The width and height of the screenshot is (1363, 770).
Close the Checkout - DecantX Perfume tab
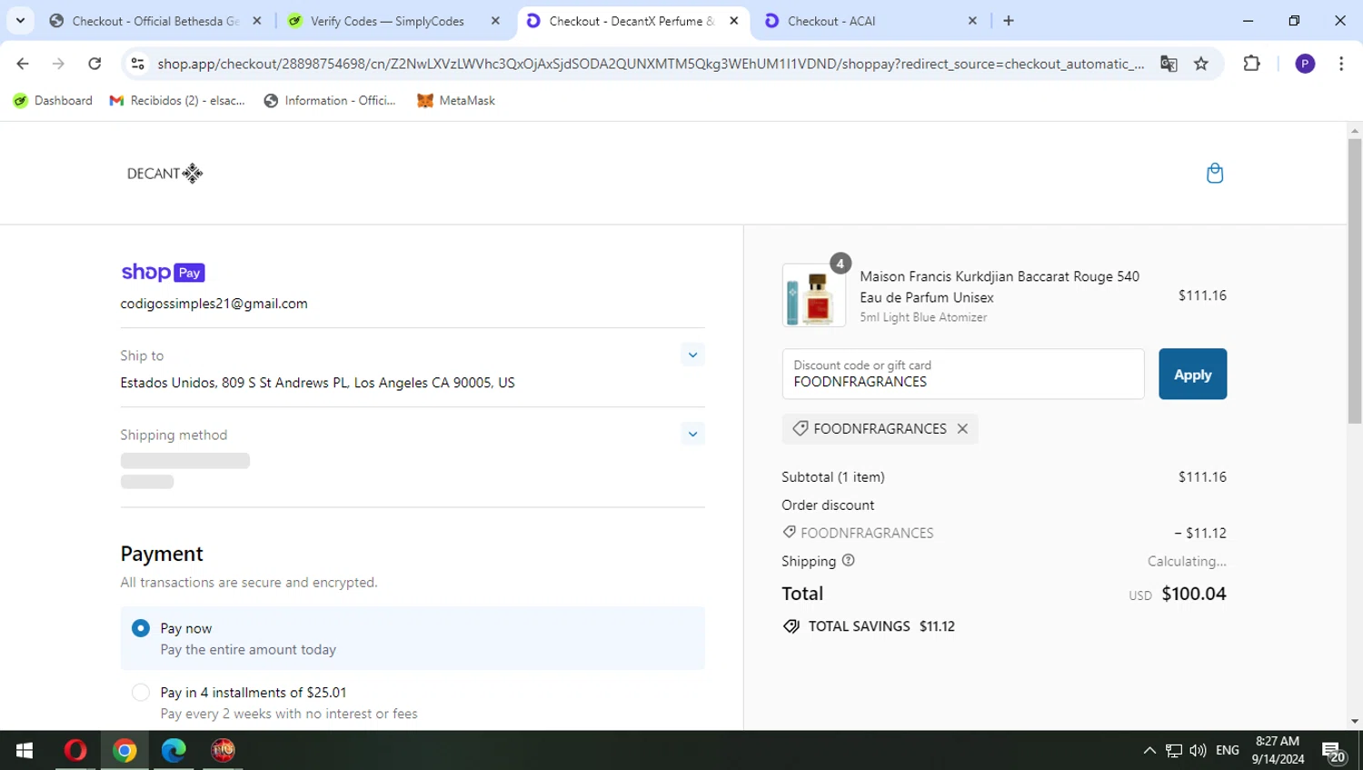coord(734,21)
